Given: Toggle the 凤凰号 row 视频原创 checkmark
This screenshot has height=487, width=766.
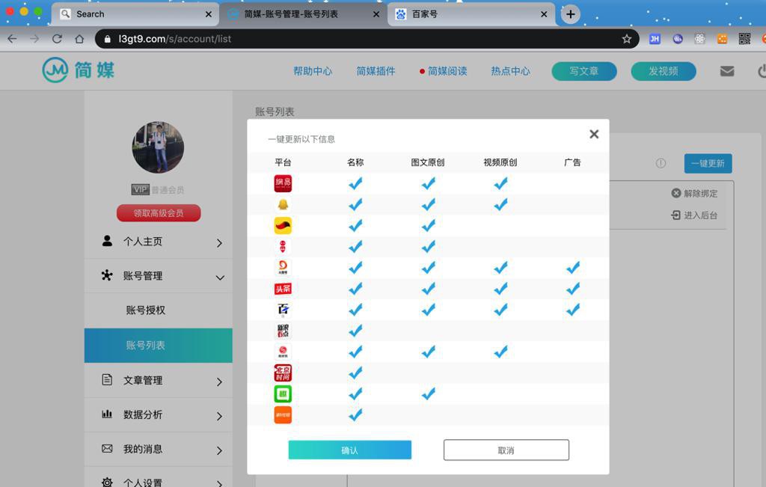Looking at the screenshot, I should (x=500, y=352).
